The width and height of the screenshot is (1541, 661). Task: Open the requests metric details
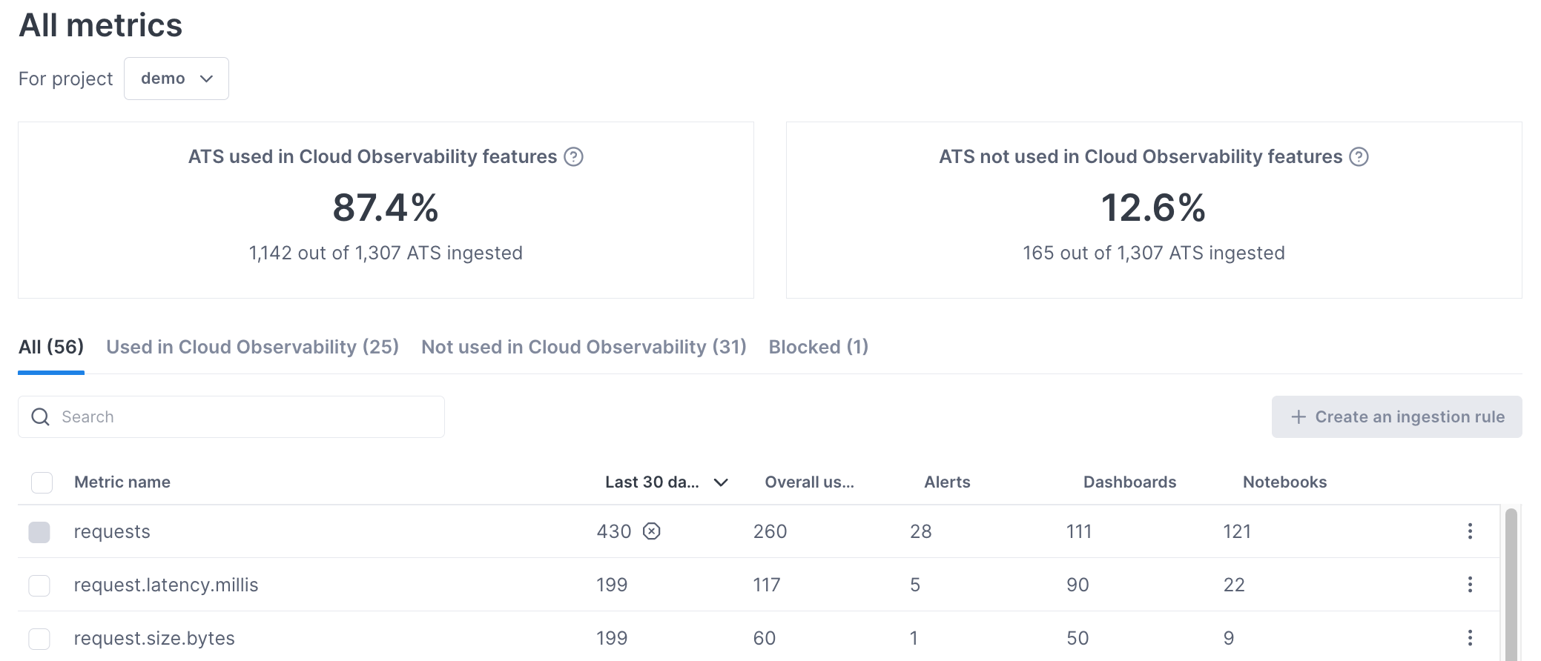pos(112,531)
